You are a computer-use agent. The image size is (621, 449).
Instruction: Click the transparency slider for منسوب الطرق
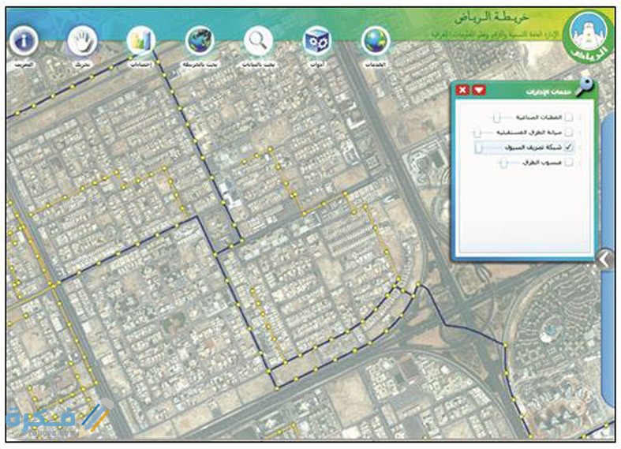[504, 163]
